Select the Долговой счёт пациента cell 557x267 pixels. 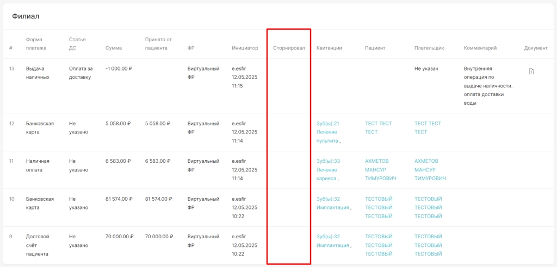click(x=38, y=245)
